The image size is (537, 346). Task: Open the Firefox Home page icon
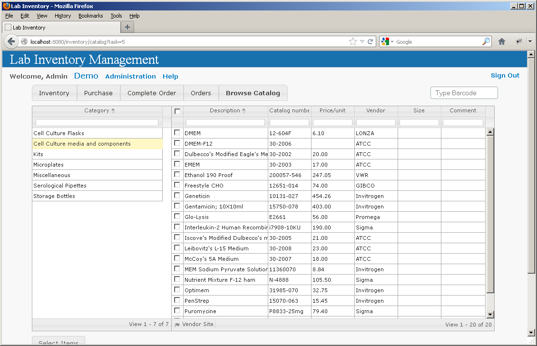(501, 42)
